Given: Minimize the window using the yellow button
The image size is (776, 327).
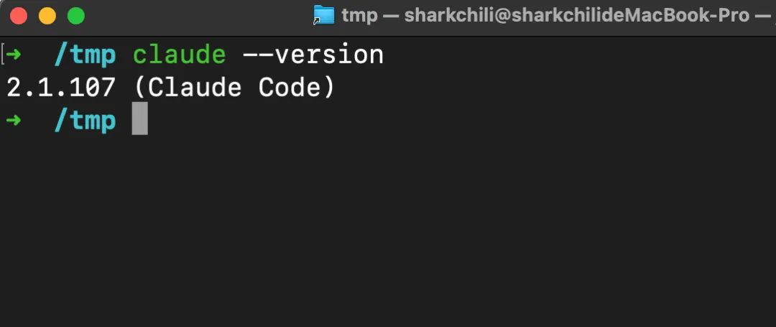Looking at the screenshot, I should 47,16.
